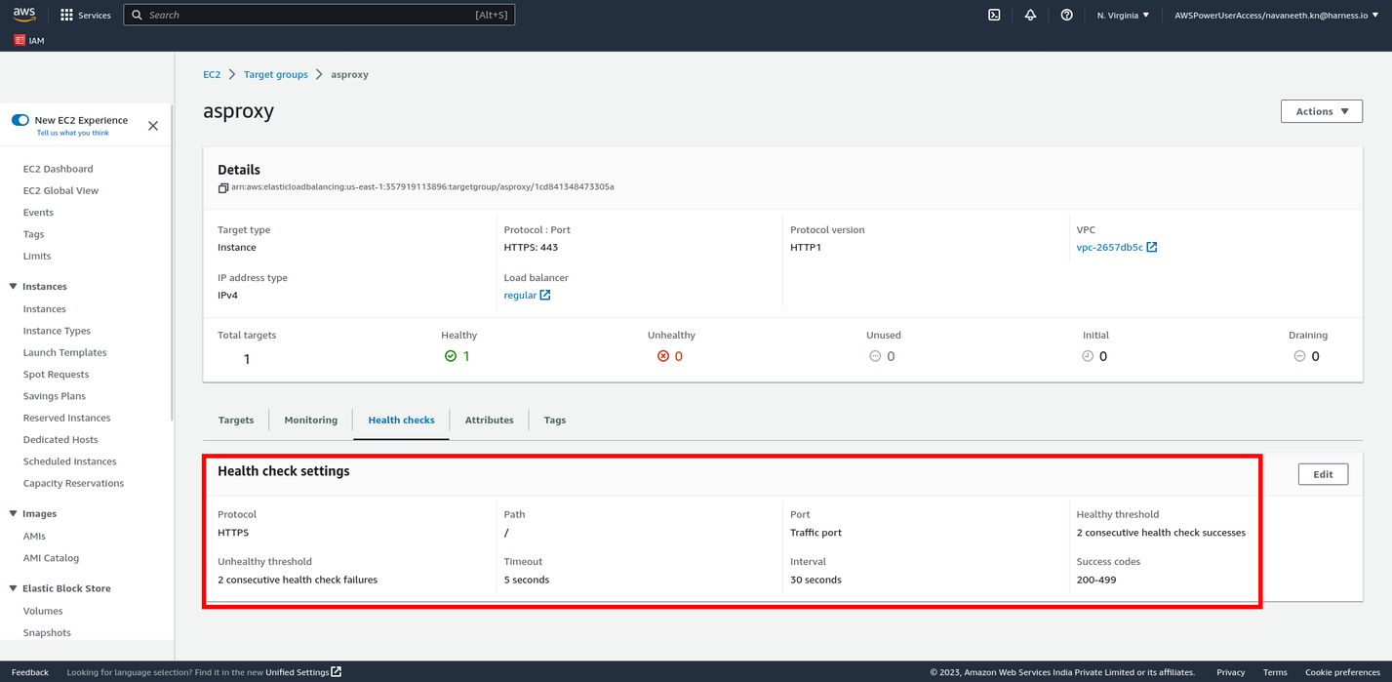Viewport: 1392px width, 682px height.
Task: Click the IAM shortcut icon
Action: tap(20, 41)
